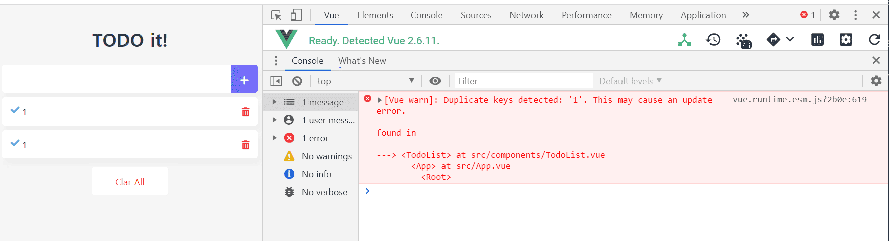Screen dimensions: 889x241
Task: Open Vue routing tab icon
Action: click(x=773, y=40)
